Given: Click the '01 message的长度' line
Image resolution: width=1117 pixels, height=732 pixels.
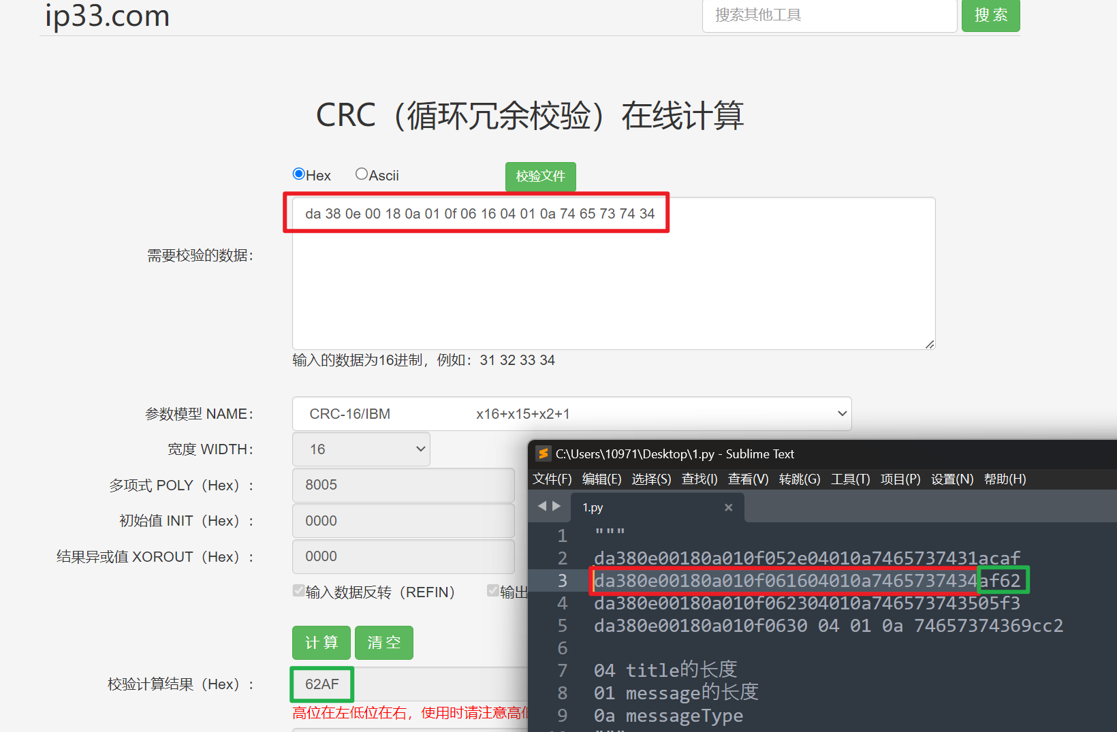Looking at the screenshot, I should pos(676,693).
